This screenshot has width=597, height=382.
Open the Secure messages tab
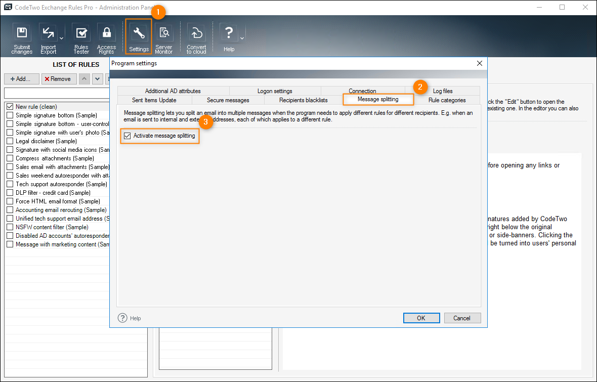pos(228,100)
